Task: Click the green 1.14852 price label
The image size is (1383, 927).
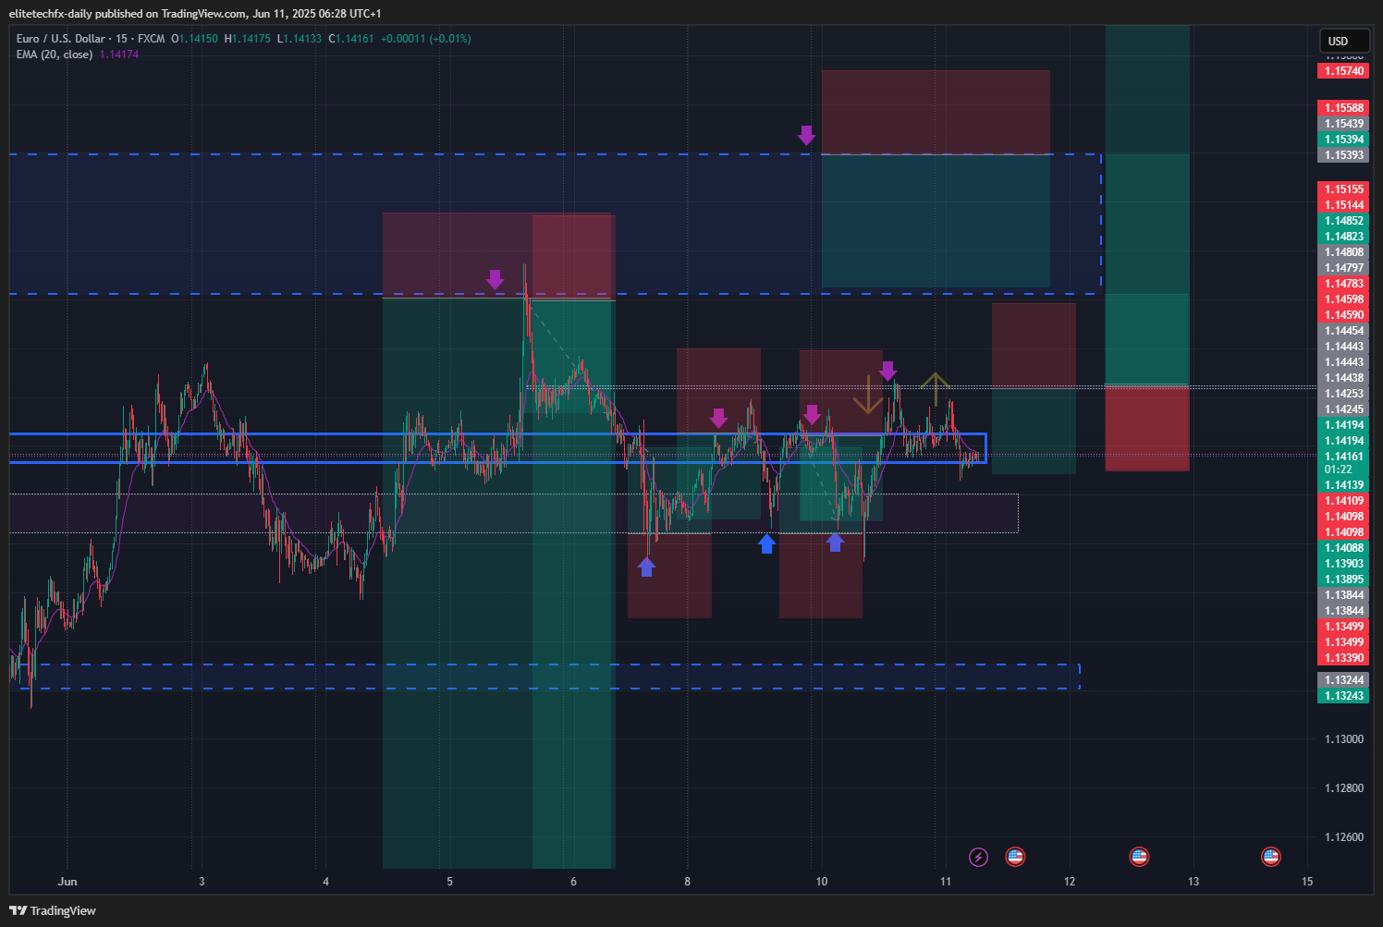Action: point(1343,221)
